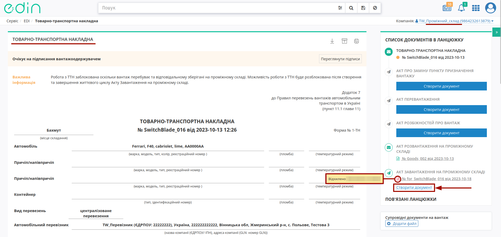
Task: Open the apps grid icon
Action: (476, 8)
